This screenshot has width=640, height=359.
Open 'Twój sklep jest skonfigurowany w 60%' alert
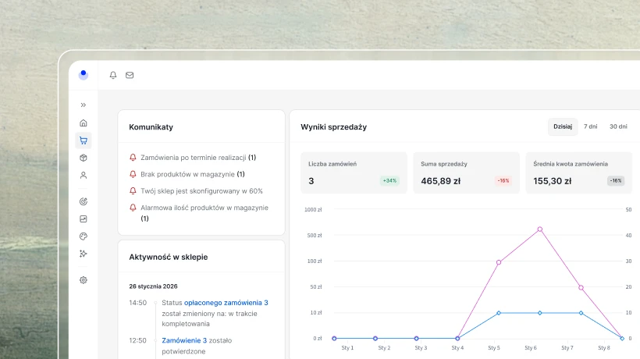(201, 191)
